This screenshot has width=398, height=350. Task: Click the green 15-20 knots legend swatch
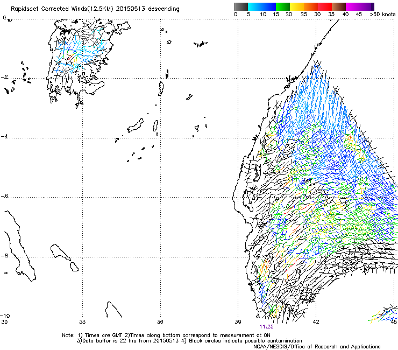283,6
